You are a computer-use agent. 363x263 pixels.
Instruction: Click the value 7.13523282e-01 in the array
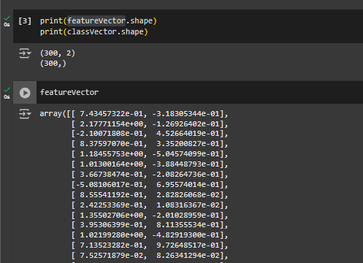pos(112,245)
